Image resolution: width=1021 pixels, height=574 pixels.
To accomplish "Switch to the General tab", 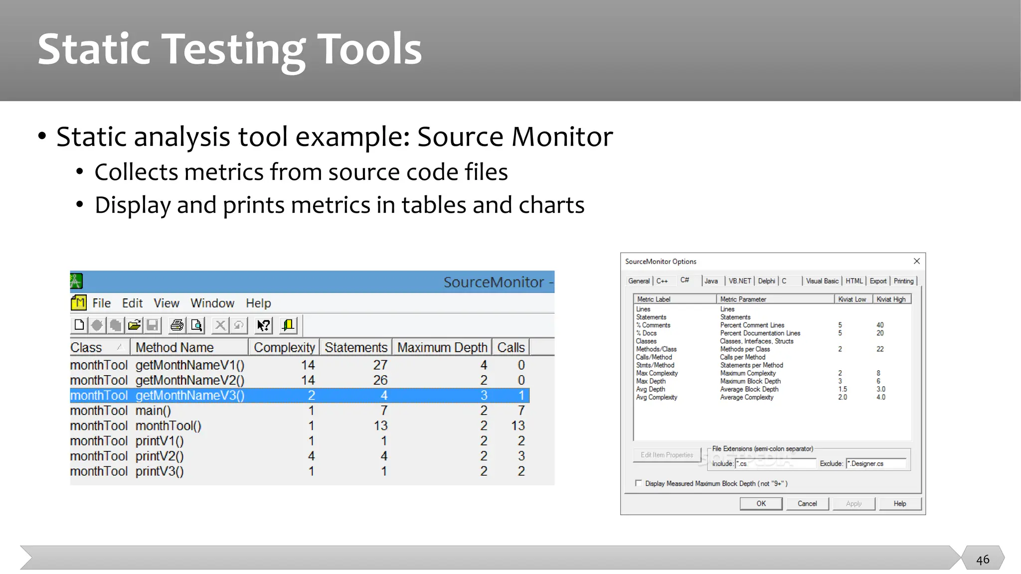I will (639, 281).
